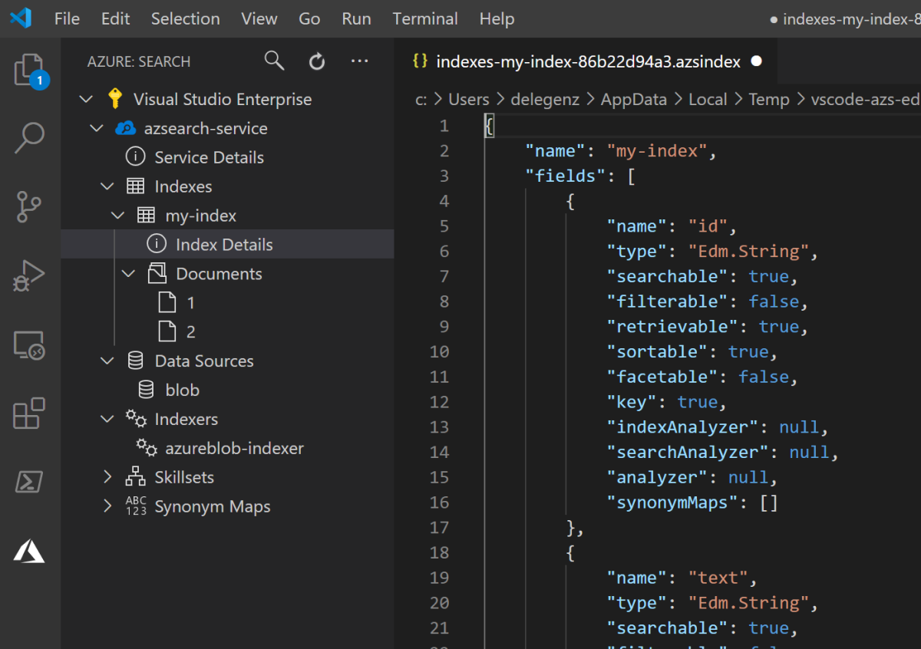The image size is (921, 649).
Task: Select Index Details tree item
Action: click(x=224, y=245)
